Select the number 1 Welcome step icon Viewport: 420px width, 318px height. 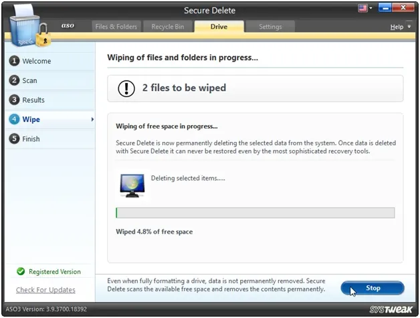[14, 61]
